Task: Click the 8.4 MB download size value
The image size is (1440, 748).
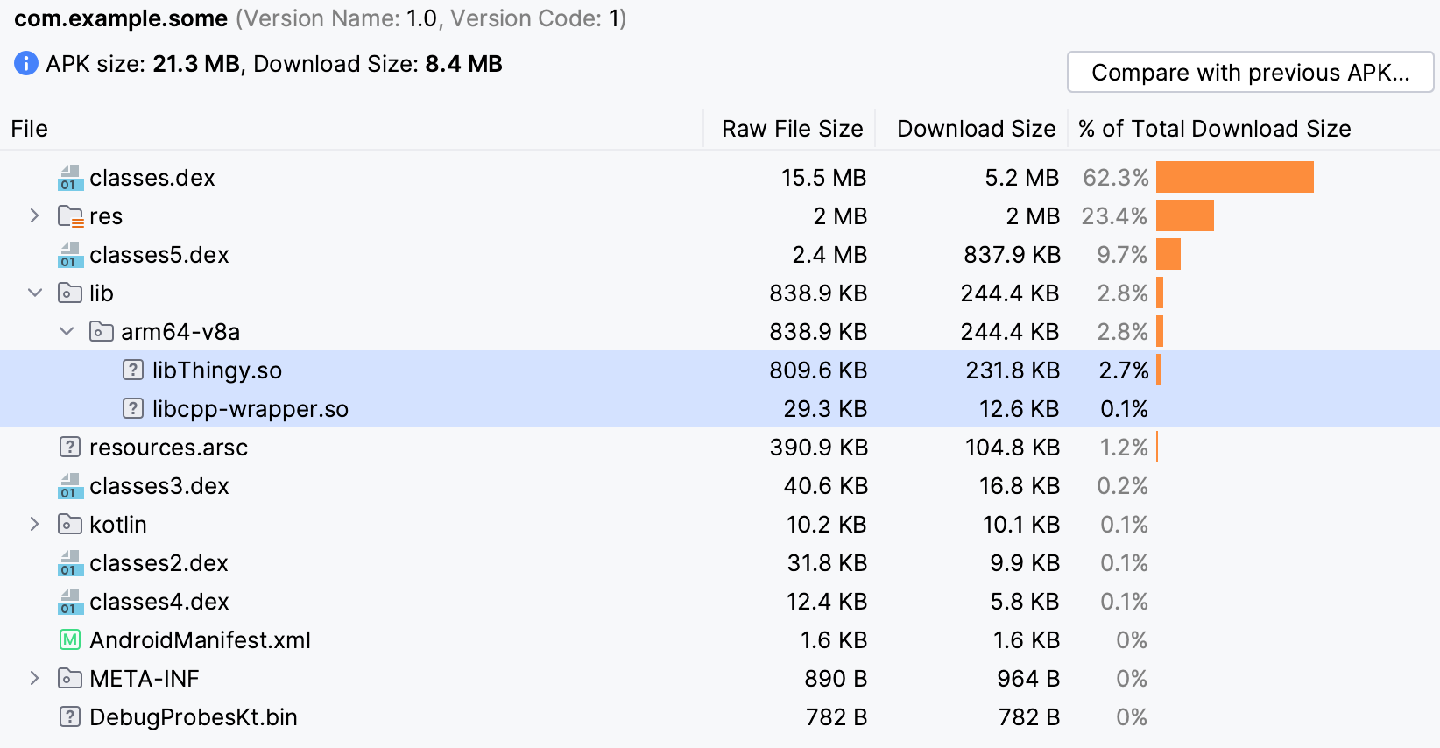Action: [x=463, y=64]
